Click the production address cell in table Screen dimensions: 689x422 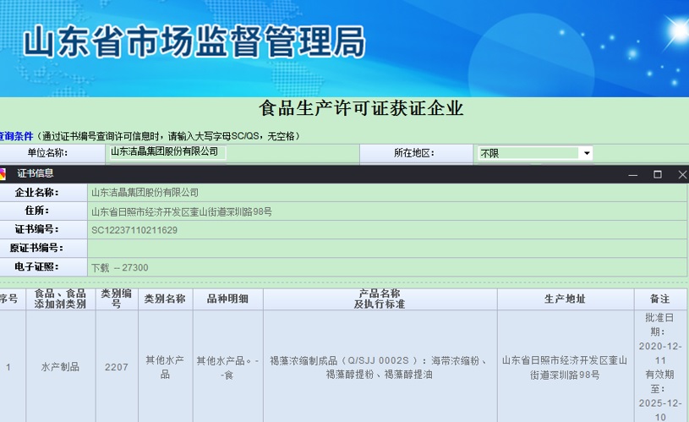[565, 367]
